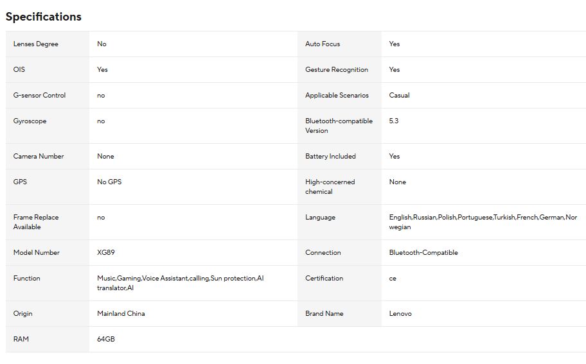Select the Gesture Recognition label
This screenshot has width=586, height=364.
click(x=337, y=70)
